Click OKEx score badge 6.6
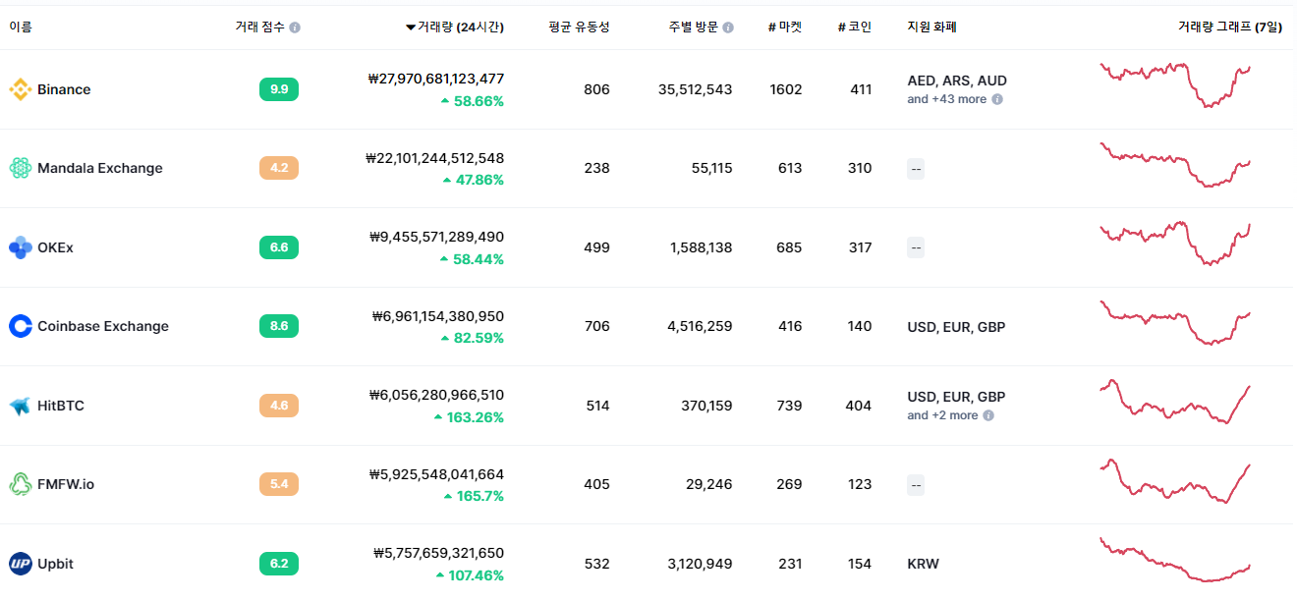Screen dimensions: 1297x601 coord(279,247)
